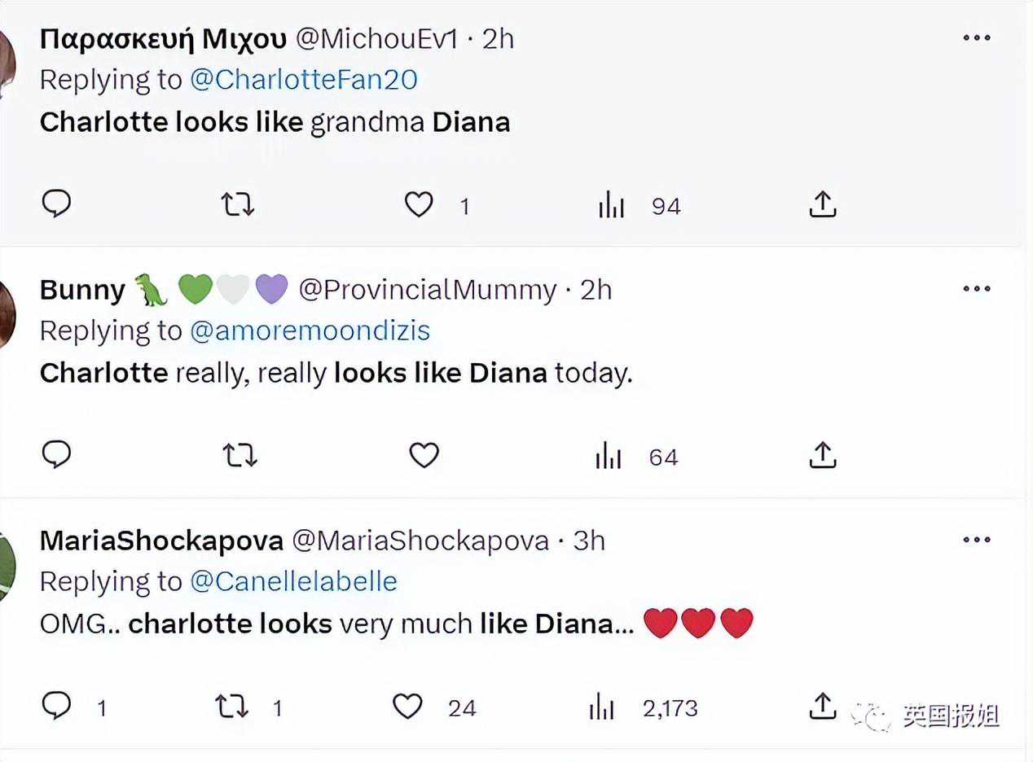Viewport: 1033px width, 762px height.
Task: View analytics for tweet with 94 views
Action: click(611, 206)
